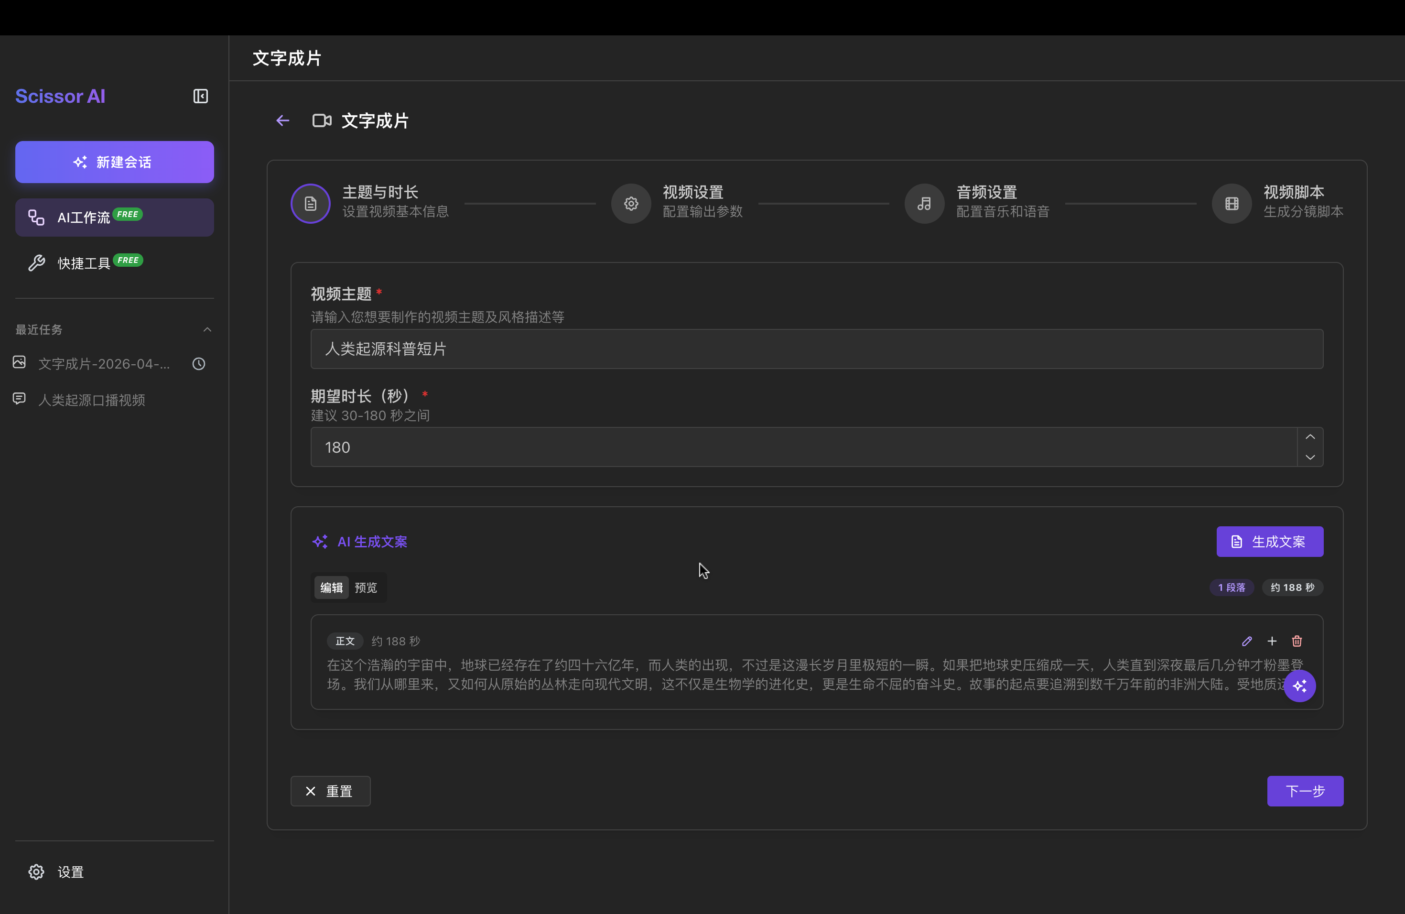Image resolution: width=1405 pixels, height=914 pixels.
Task: Collapse the 最近任务 section
Action: point(207,329)
